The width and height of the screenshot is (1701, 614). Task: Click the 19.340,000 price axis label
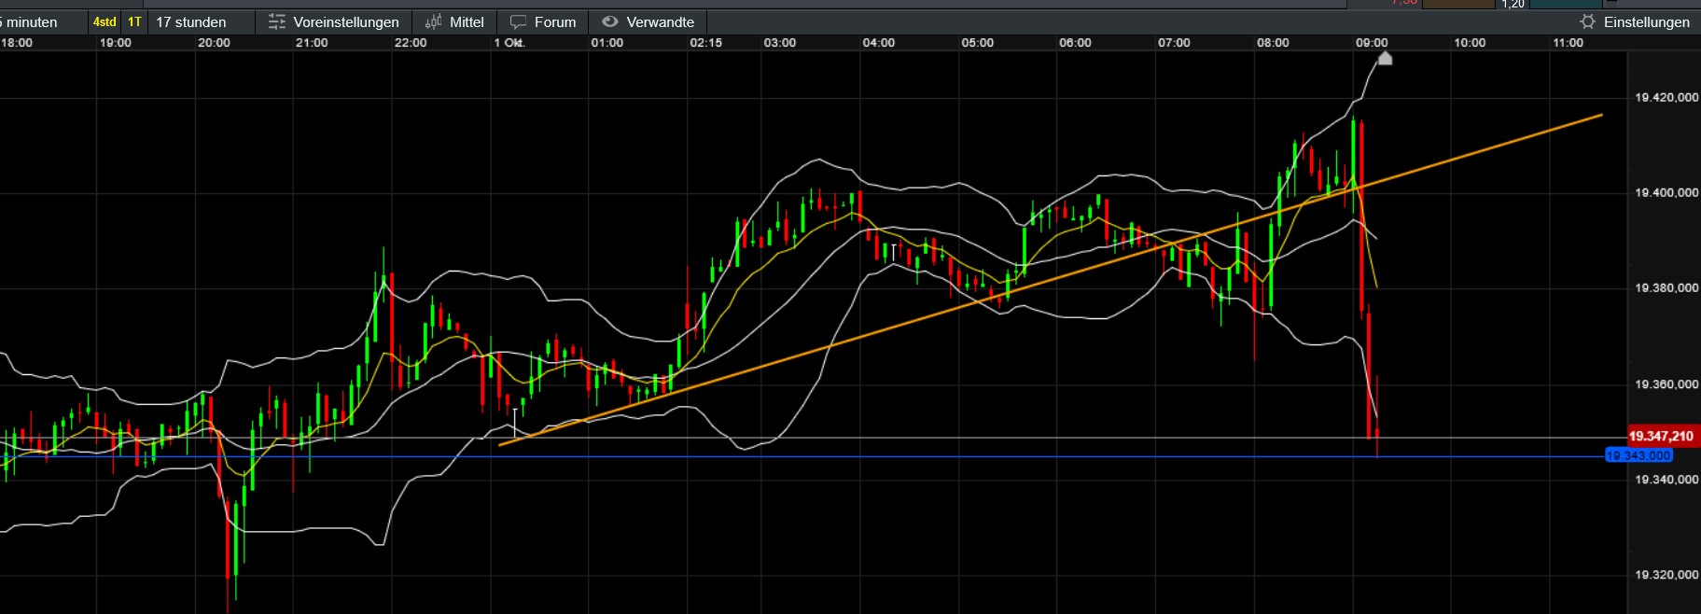[1666, 479]
